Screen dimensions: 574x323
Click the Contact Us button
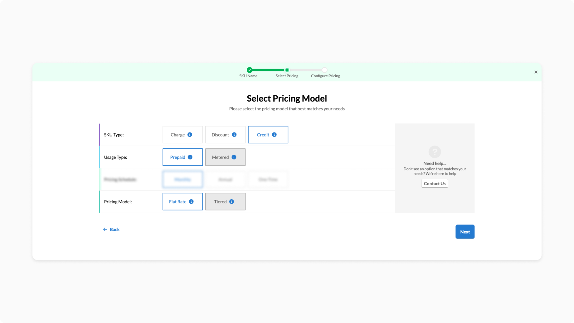pos(435,184)
